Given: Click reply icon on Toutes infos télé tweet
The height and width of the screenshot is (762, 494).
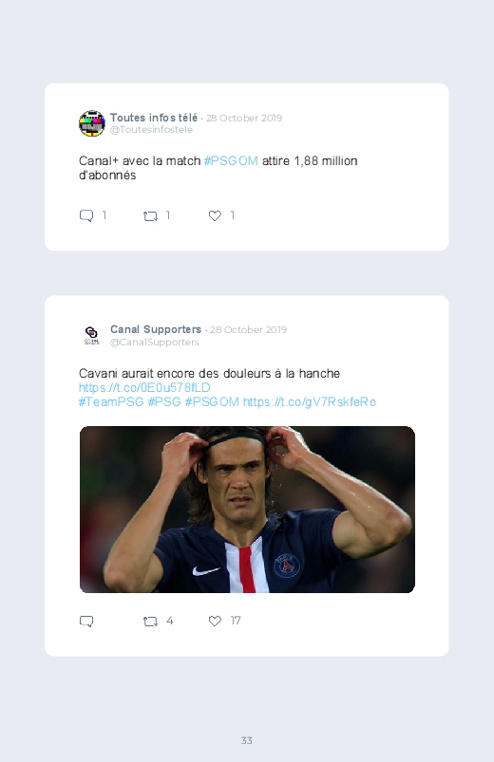Looking at the screenshot, I should coord(86,215).
